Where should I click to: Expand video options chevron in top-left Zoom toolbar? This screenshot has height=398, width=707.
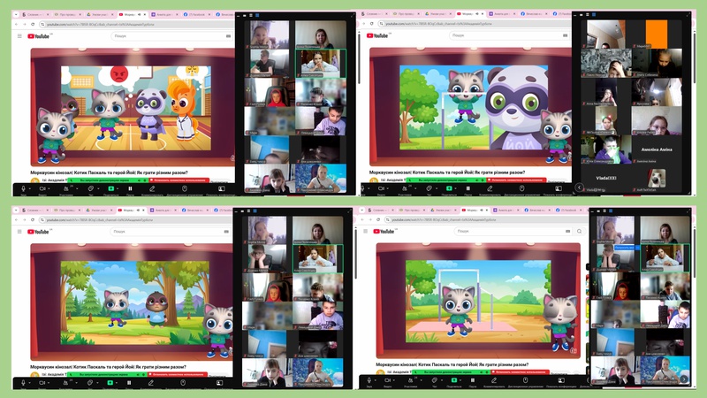(x=49, y=188)
